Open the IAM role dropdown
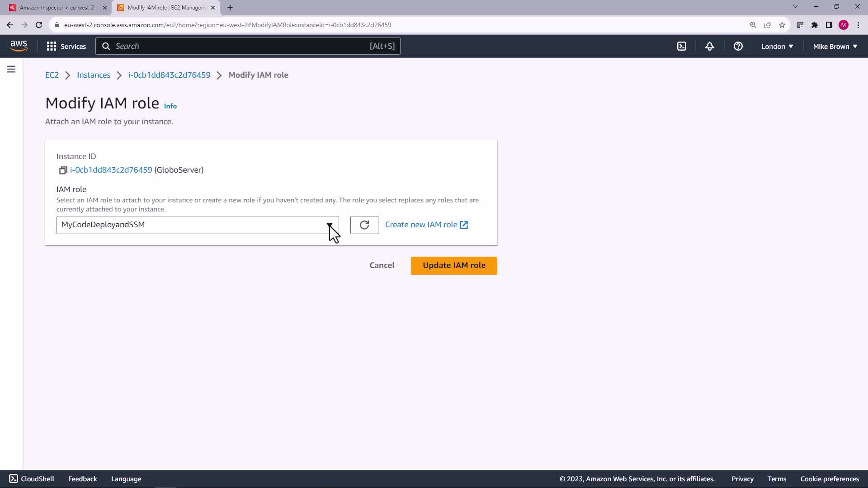 click(198, 225)
